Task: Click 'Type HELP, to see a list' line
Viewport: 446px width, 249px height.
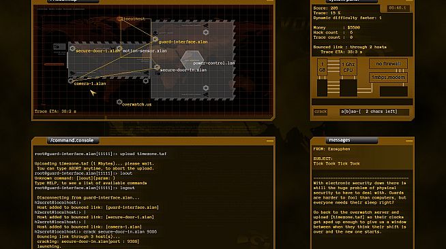Action: 91,183
